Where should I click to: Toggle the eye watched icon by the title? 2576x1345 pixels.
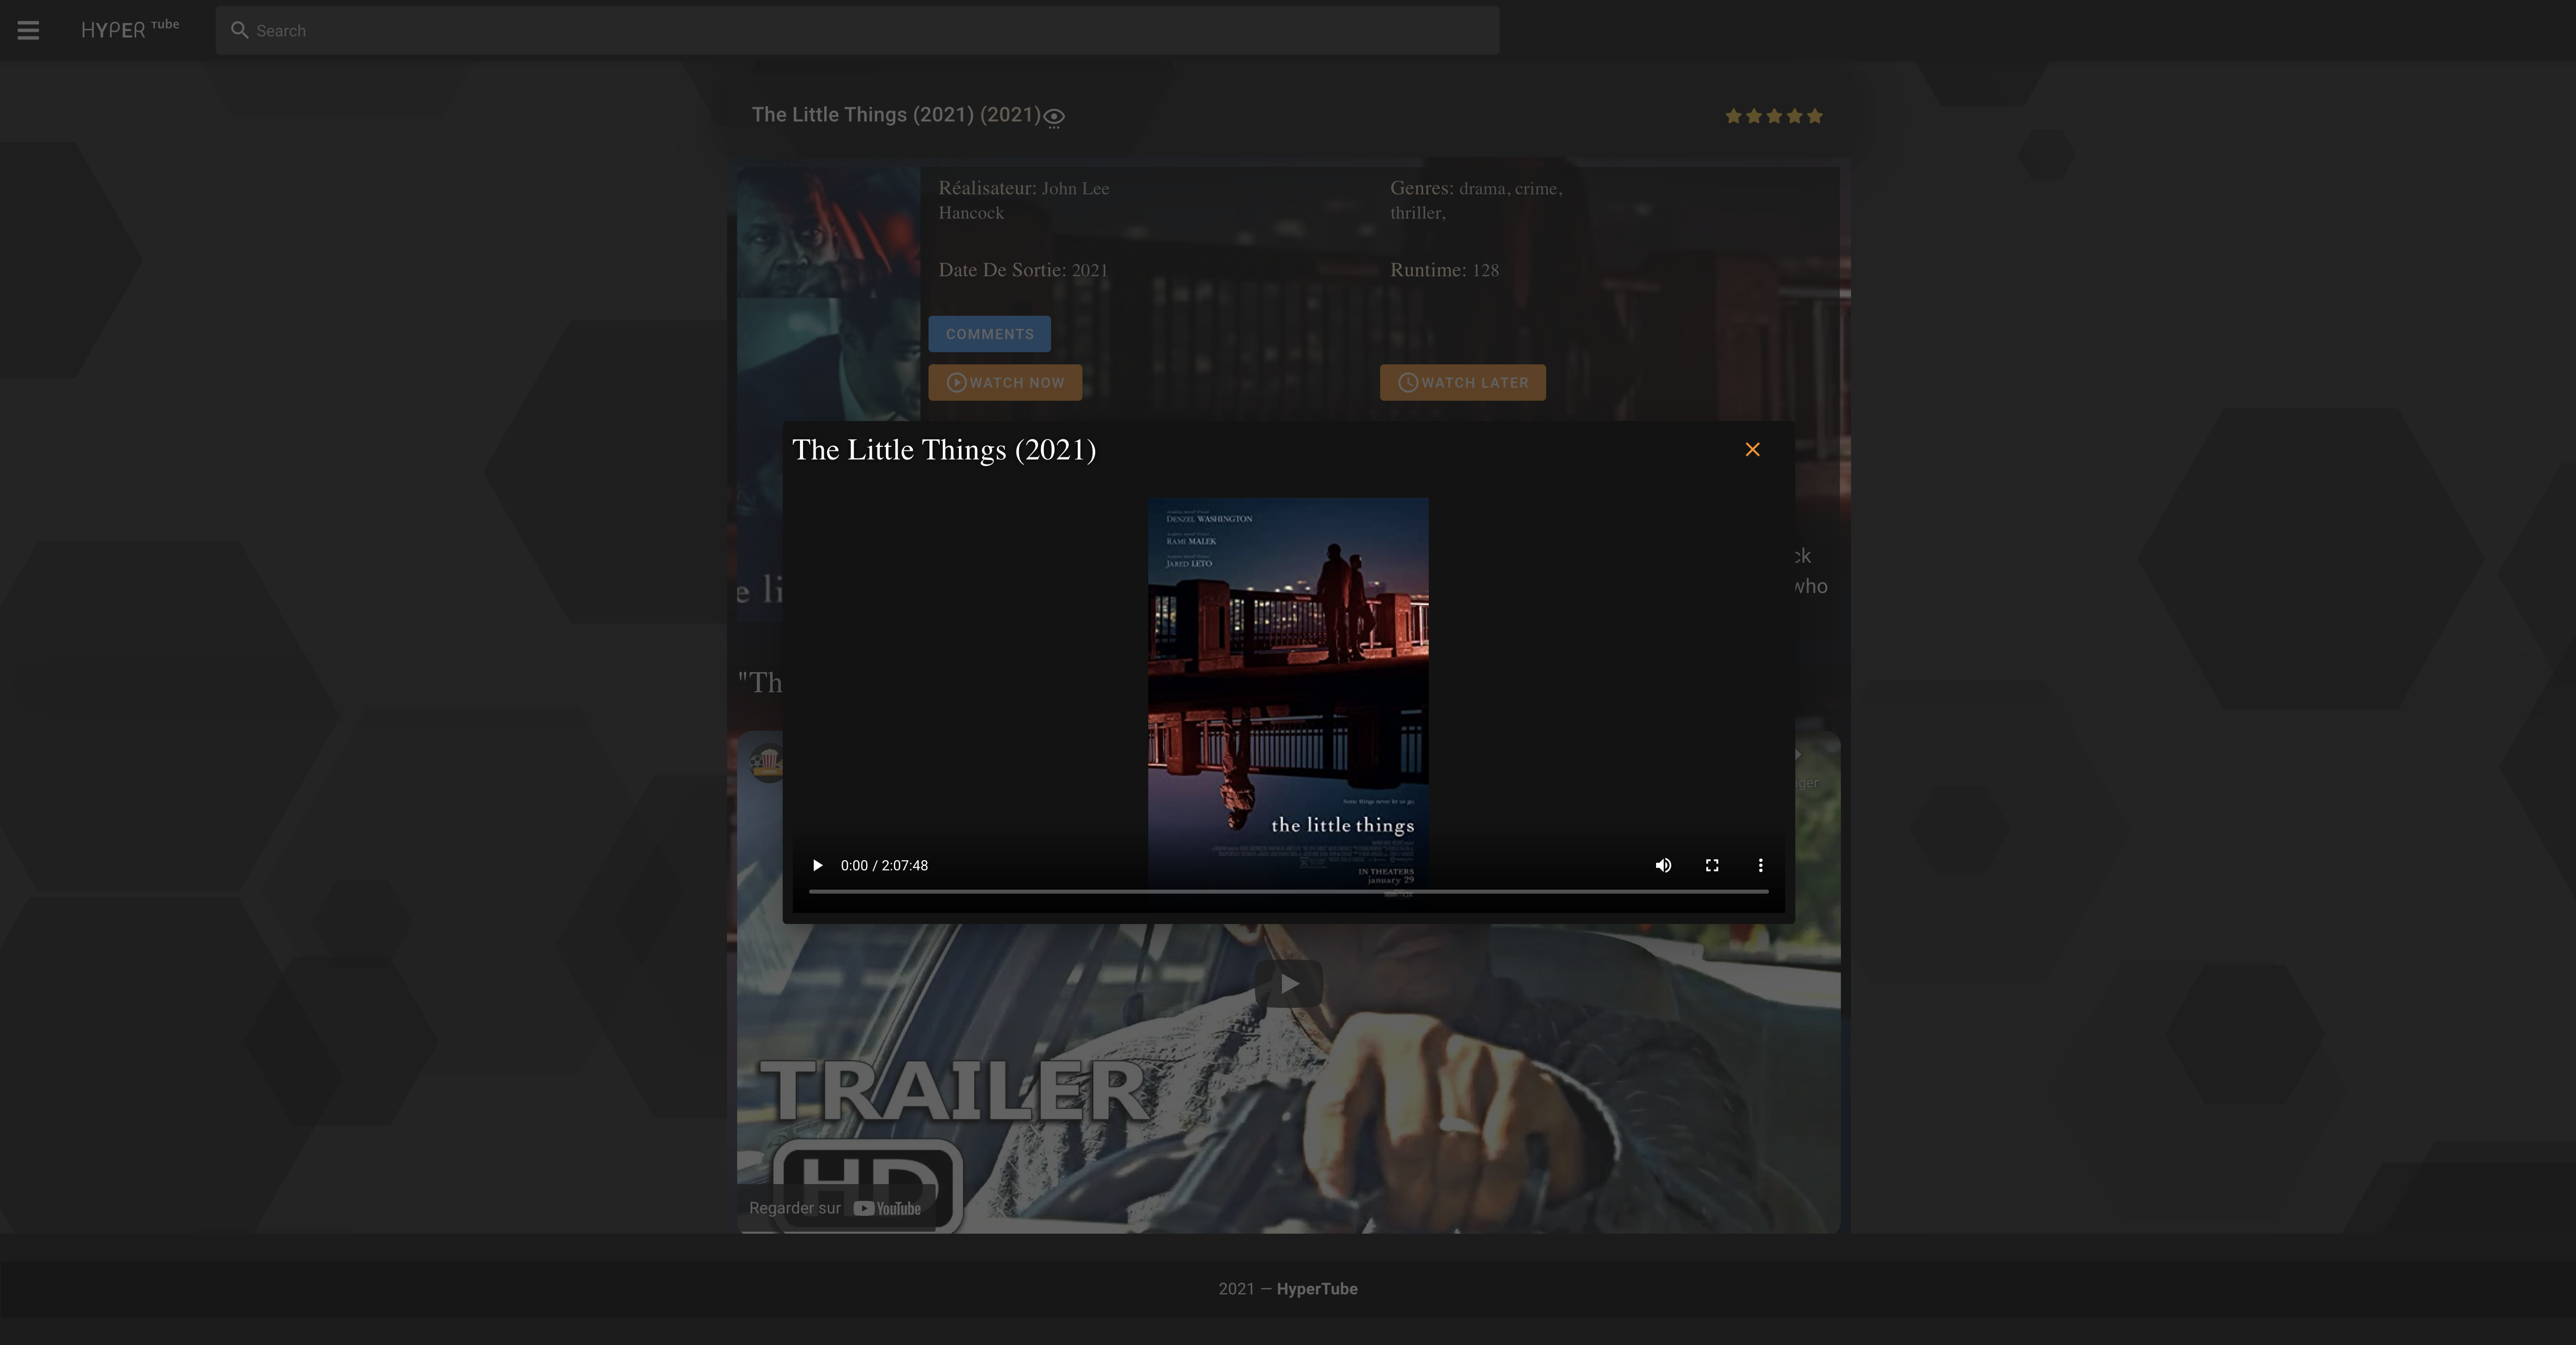(x=1054, y=117)
